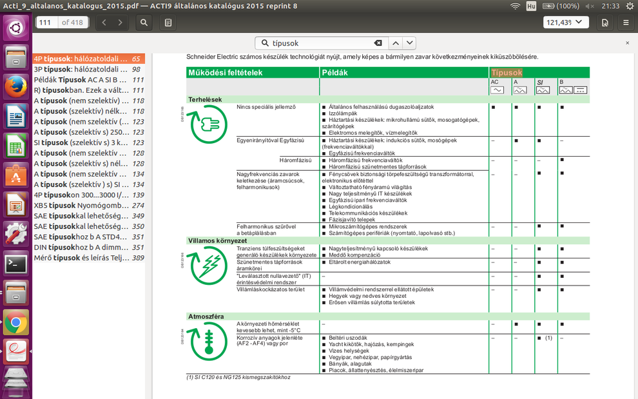Open the hamburger view options menu
The width and height of the screenshot is (638, 399).
click(x=626, y=23)
